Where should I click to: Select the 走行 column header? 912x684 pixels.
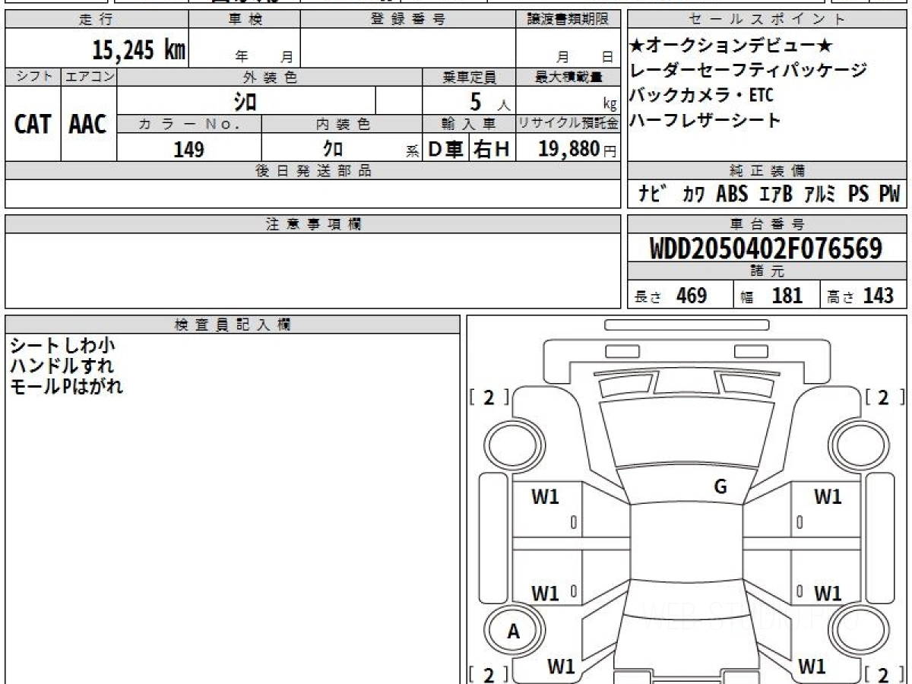click(x=97, y=21)
